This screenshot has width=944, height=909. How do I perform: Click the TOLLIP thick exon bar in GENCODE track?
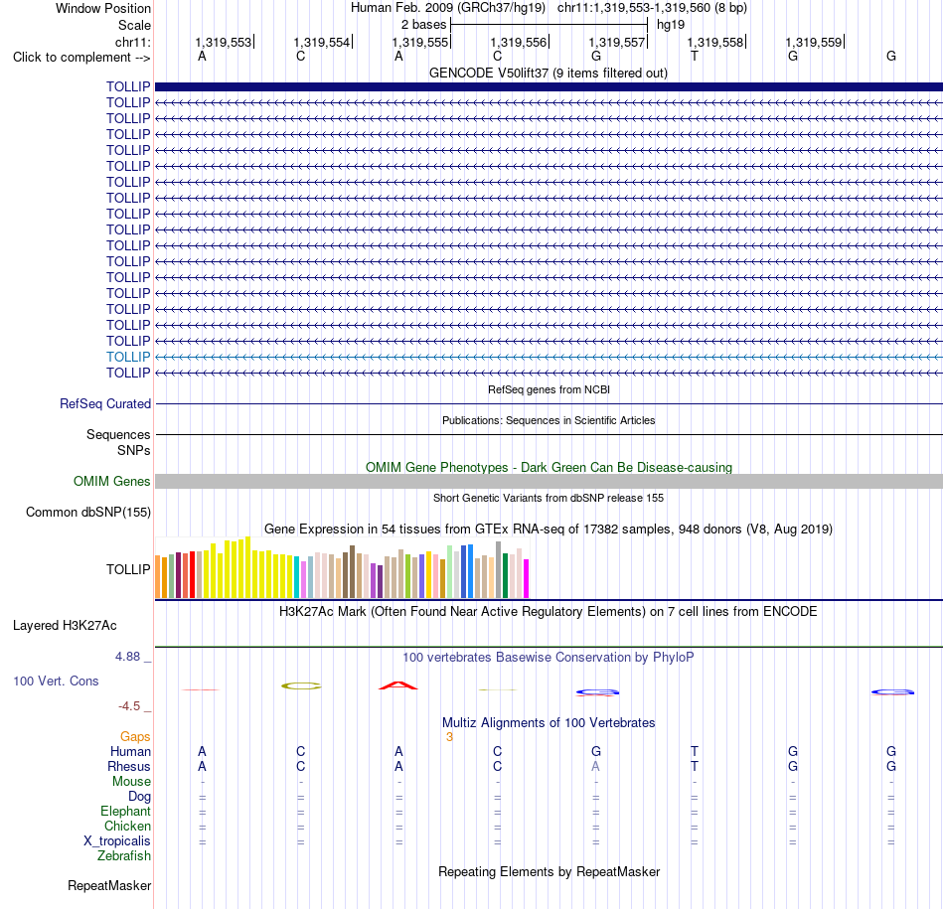[549, 86]
